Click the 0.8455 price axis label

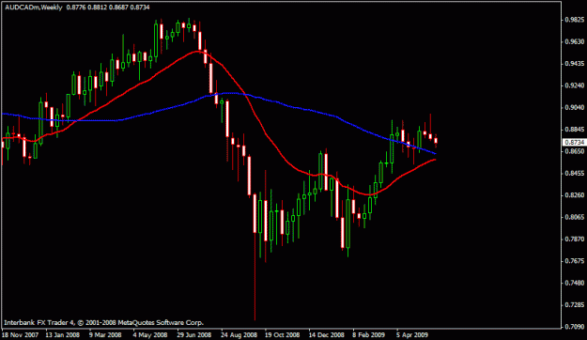tap(575, 174)
